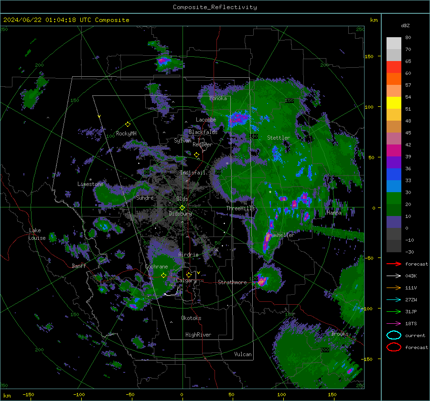This screenshot has height=401, width=430.
Task: Click the 'km' label at bottom-left corner
Action: [x=7, y=396]
